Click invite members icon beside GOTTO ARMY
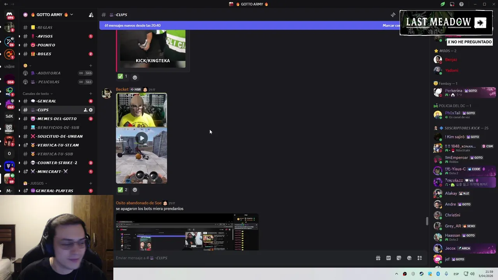This screenshot has width=498, height=280. pyautogui.click(x=91, y=15)
